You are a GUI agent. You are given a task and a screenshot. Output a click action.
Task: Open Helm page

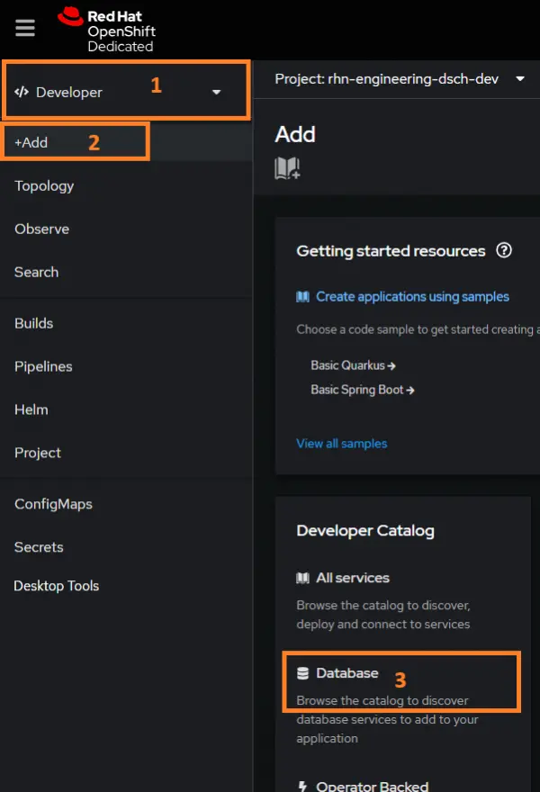[x=31, y=409]
